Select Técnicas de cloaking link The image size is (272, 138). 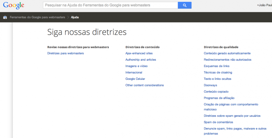click(x=218, y=73)
